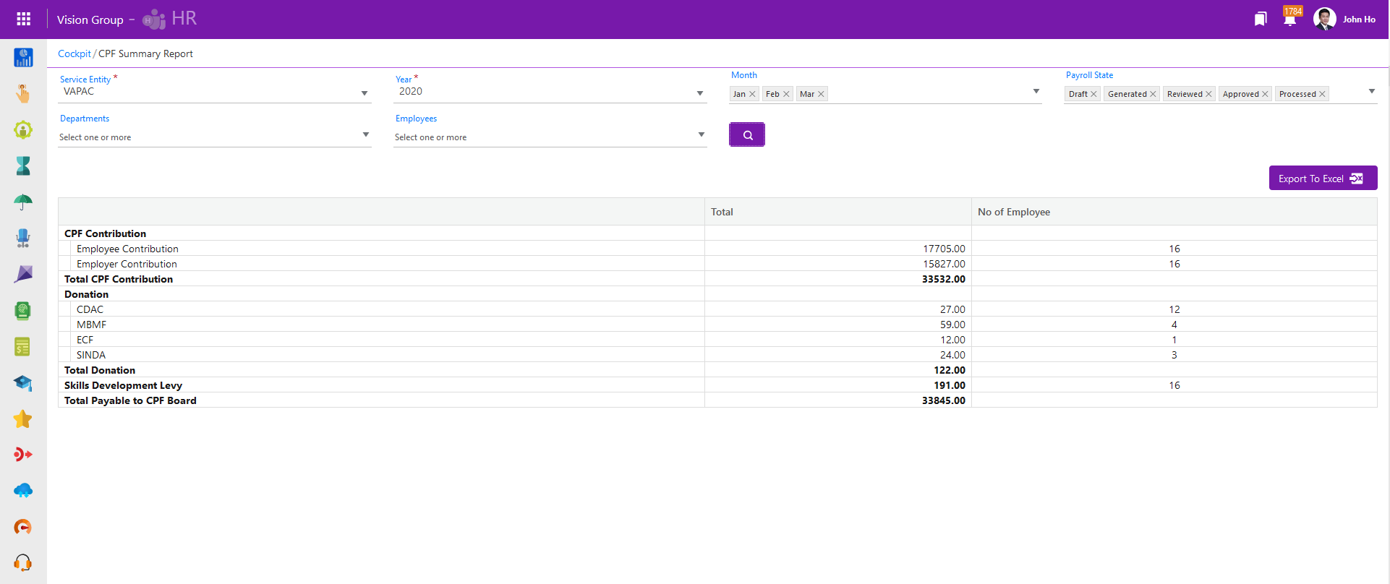The height and width of the screenshot is (584, 1390).
Task: Open notifications bell with 1784 badge
Action: [x=1289, y=19]
